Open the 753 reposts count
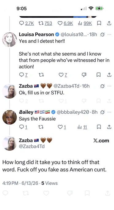114x210 pixels. (45, 23)
